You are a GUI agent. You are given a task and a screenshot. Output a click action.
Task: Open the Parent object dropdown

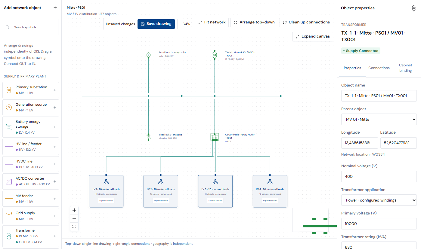tap(379, 119)
